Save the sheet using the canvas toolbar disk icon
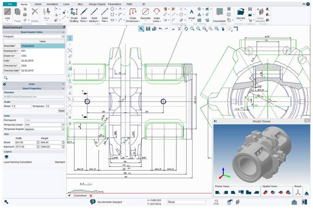The image size is (313, 209). [148, 29]
